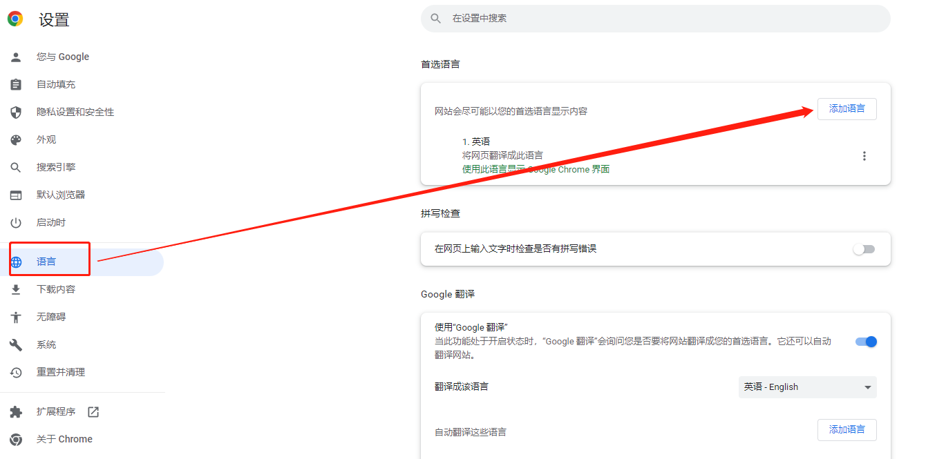The image size is (946, 459).
Task: Click the Chrome logo beside 设置
Action: (x=15, y=19)
